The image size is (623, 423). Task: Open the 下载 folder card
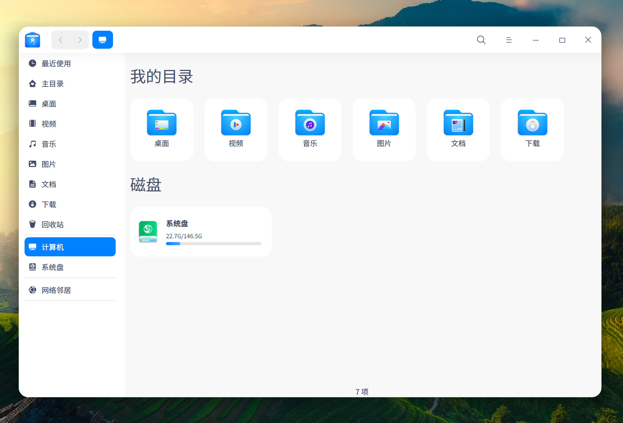point(532,130)
